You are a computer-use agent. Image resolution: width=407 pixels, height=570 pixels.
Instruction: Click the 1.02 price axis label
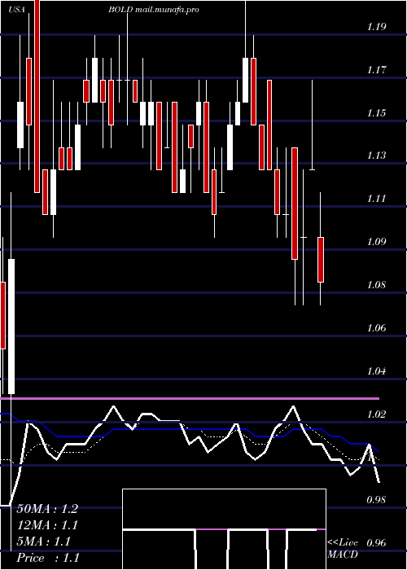click(376, 414)
